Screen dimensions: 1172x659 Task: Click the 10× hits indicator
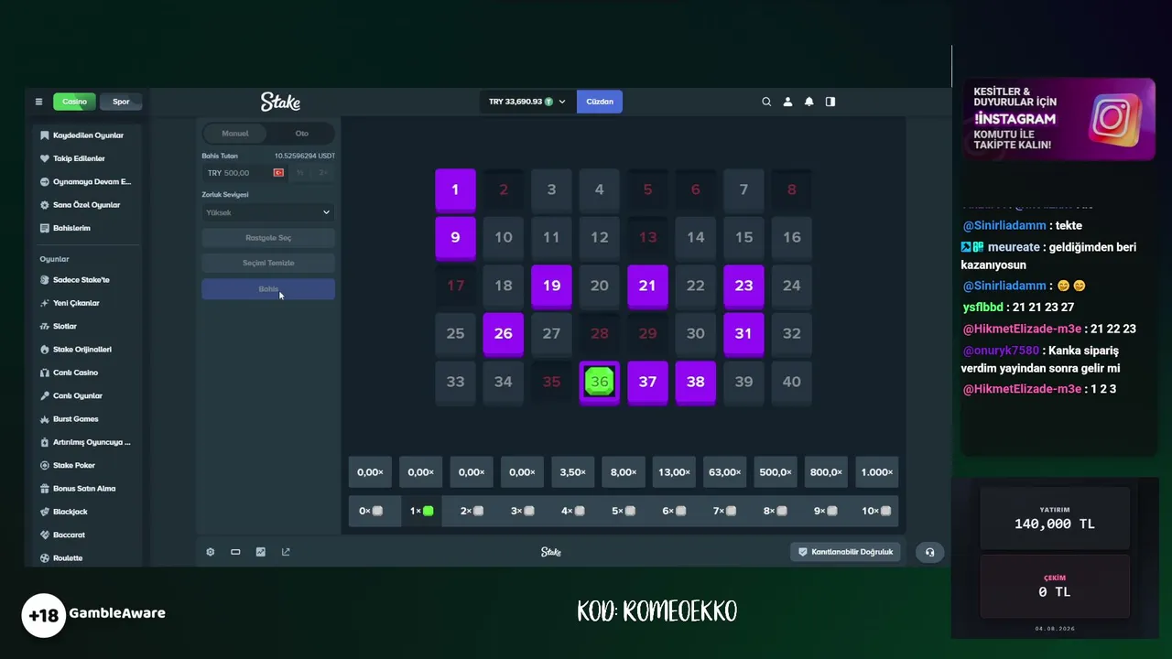point(876,511)
